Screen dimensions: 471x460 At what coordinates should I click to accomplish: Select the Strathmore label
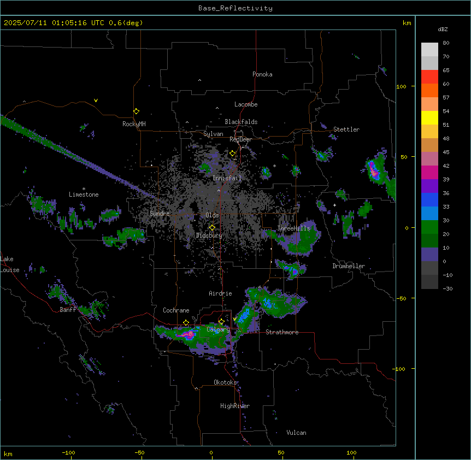pyautogui.click(x=282, y=332)
